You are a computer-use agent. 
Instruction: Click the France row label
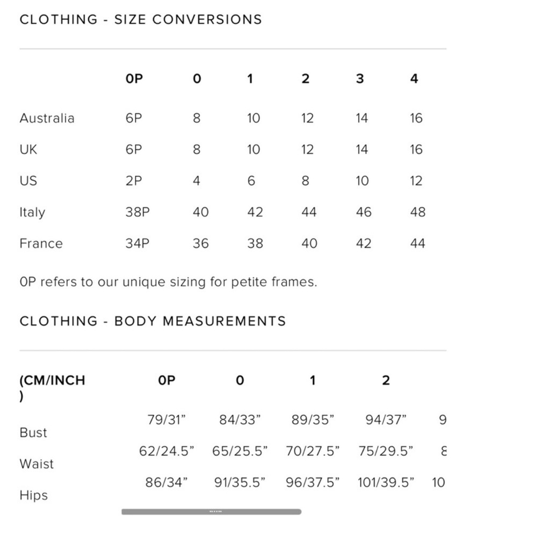click(x=41, y=243)
